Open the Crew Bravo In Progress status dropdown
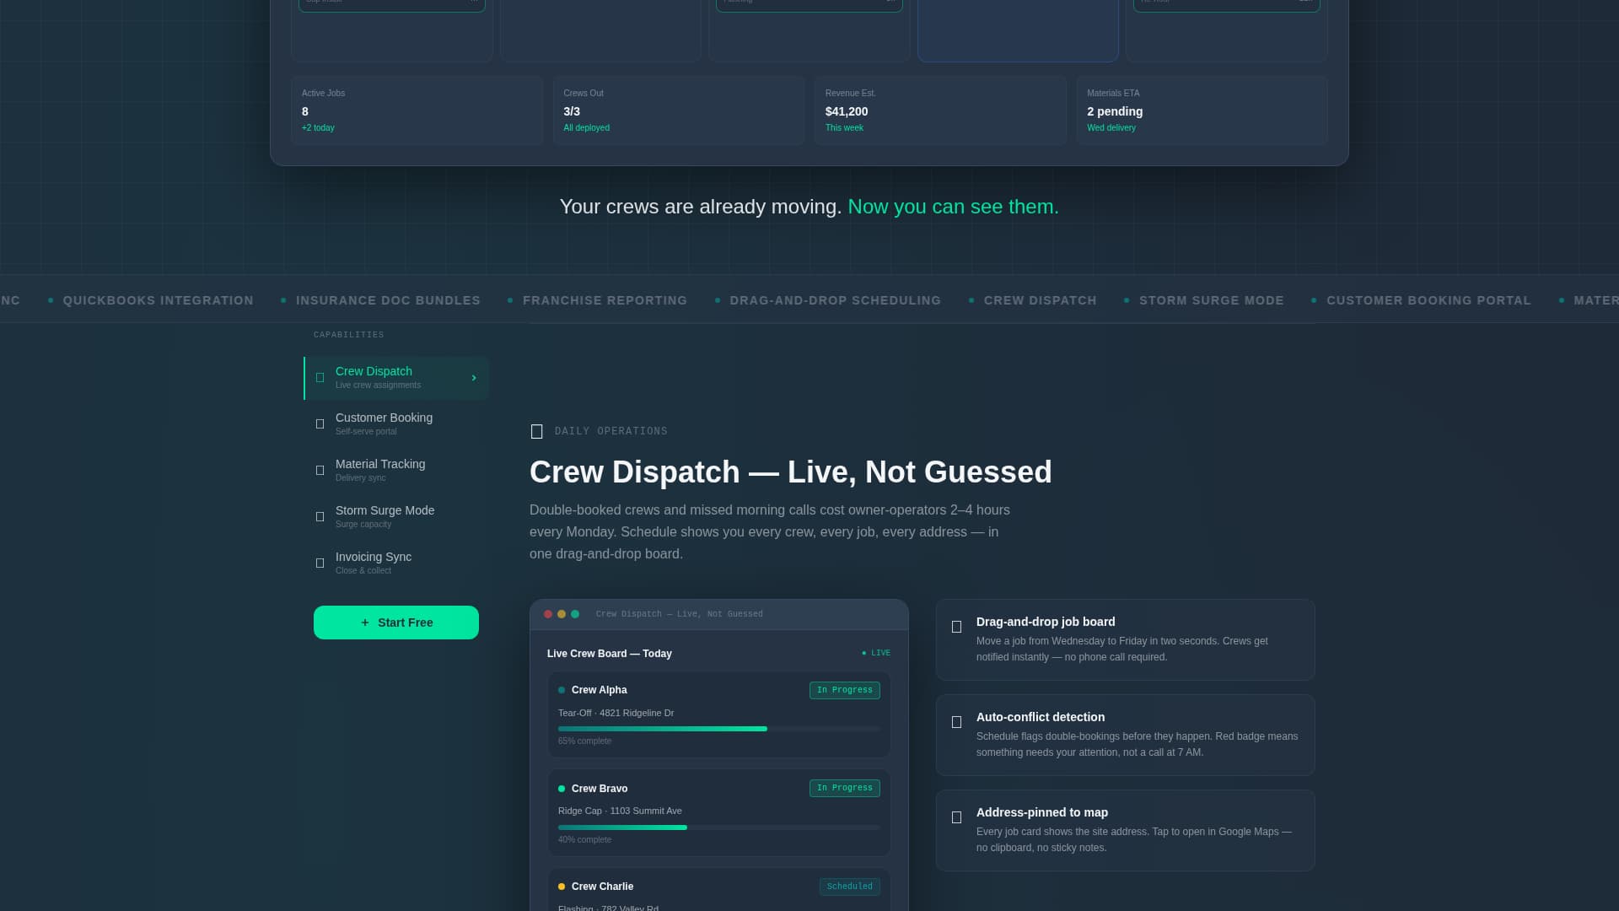 point(844,788)
